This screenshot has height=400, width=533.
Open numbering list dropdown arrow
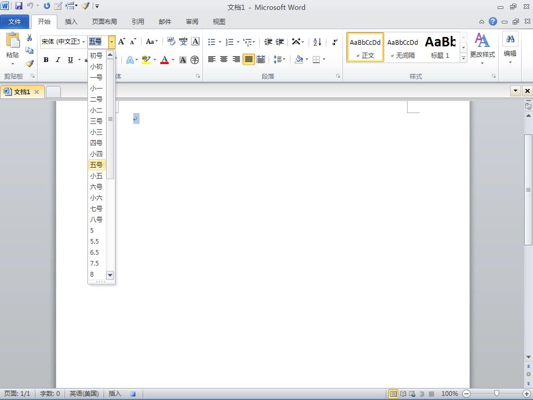(238, 42)
